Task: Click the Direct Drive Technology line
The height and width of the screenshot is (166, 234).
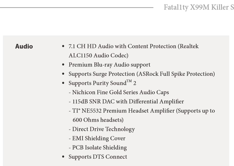Action: [102, 129]
